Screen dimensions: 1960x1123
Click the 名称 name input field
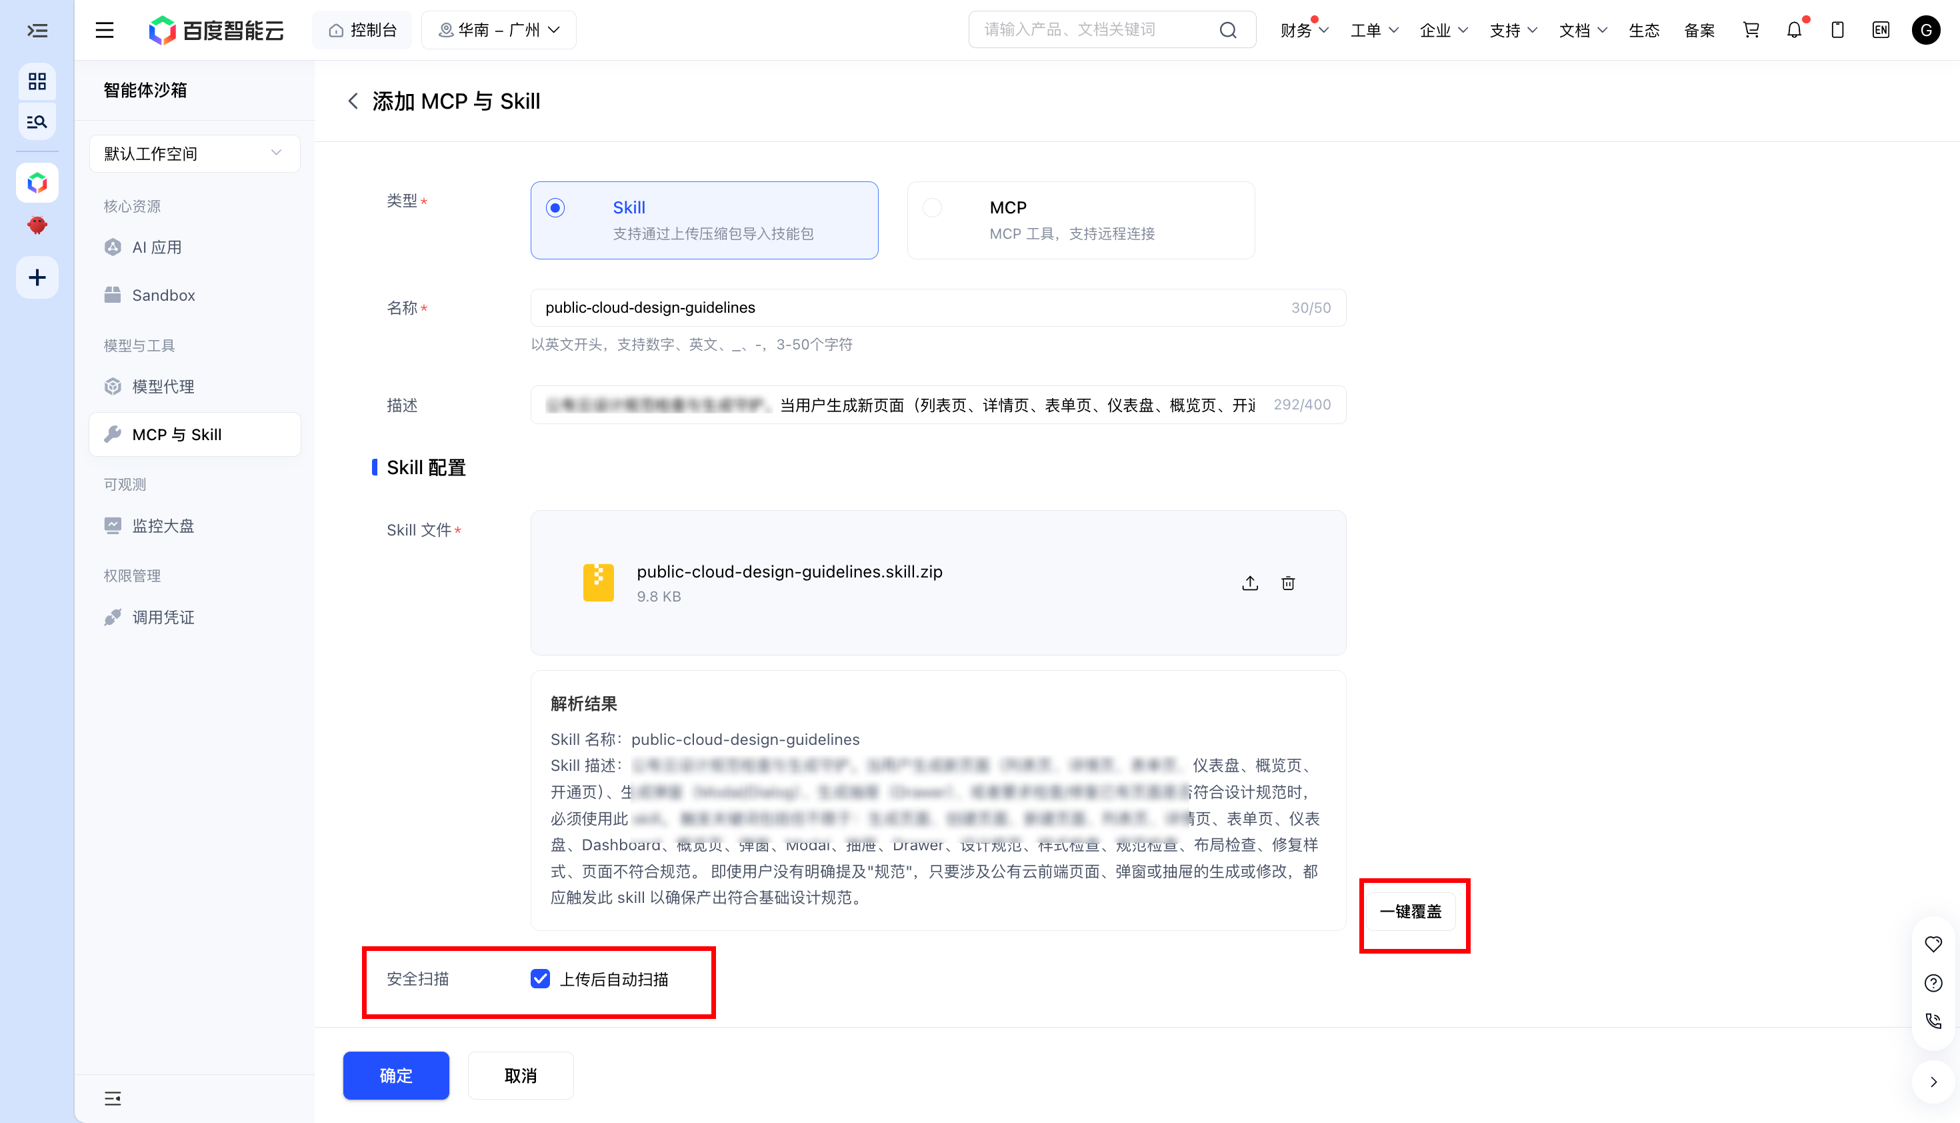coord(937,307)
